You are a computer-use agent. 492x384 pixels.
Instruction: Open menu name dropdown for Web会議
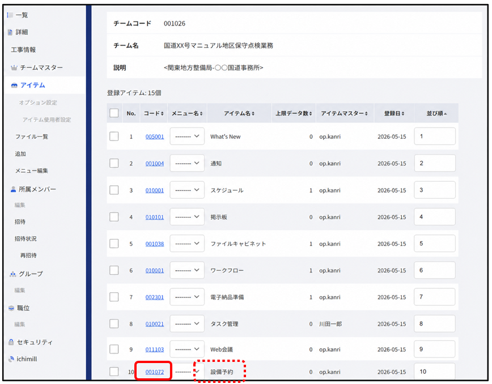coord(187,349)
